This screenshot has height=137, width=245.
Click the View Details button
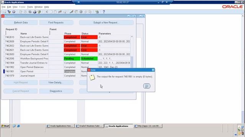56,83
